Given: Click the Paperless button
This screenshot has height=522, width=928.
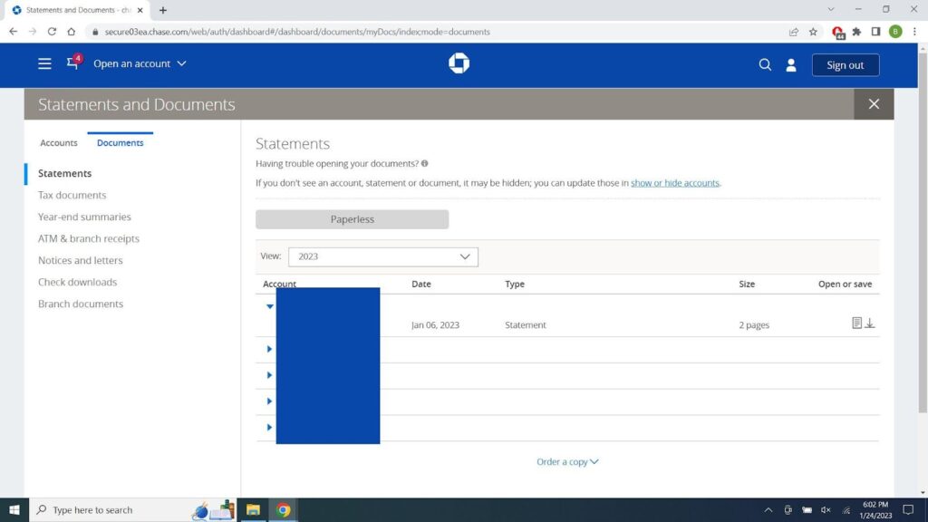Looking at the screenshot, I should click(x=352, y=219).
